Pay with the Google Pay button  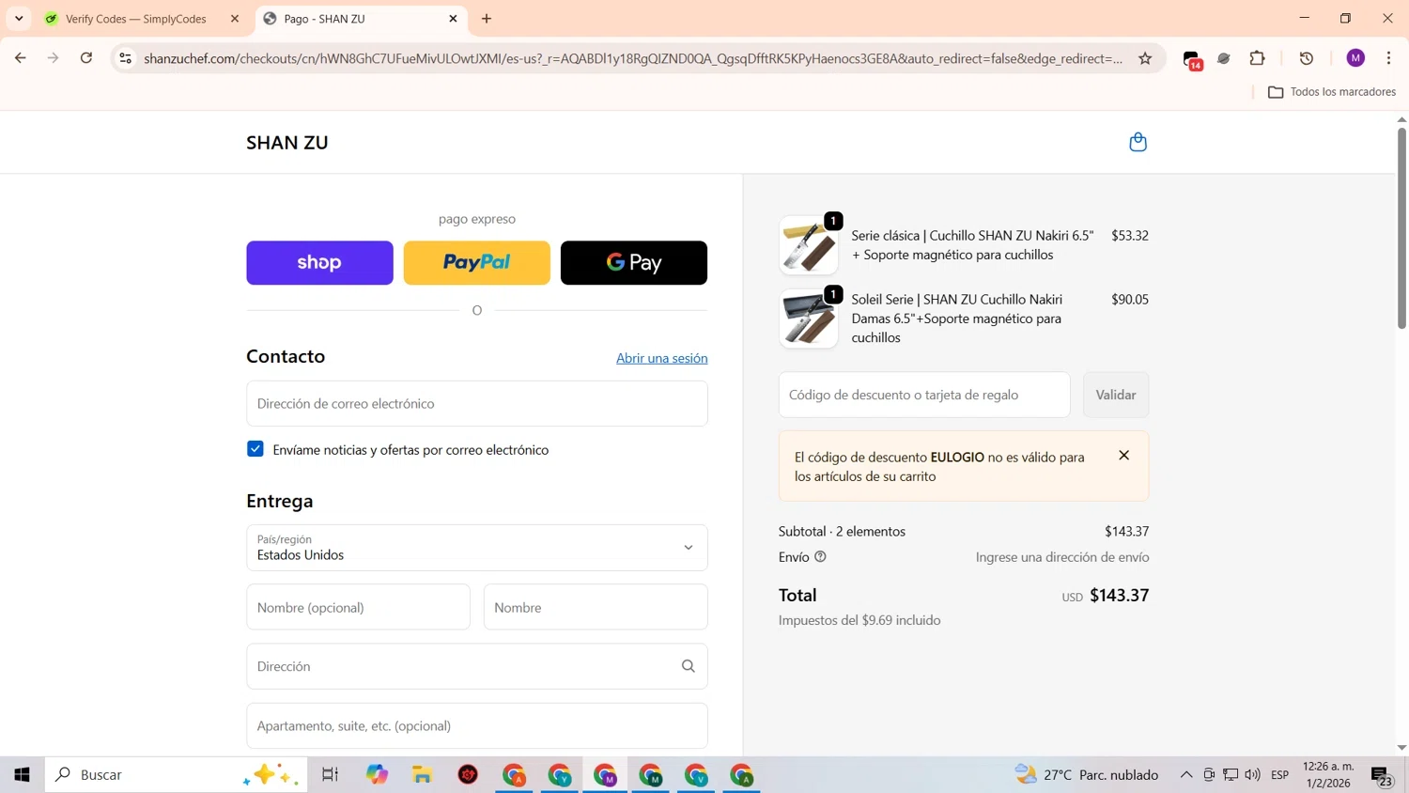click(634, 263)
